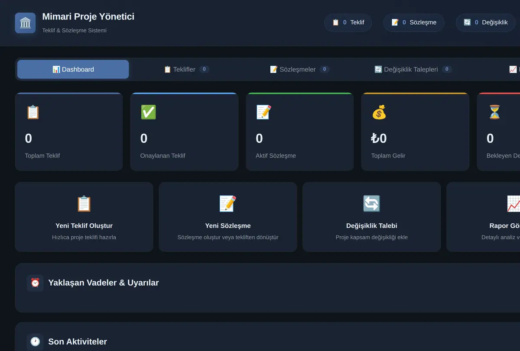The width and height of the screenshot is (520, 351).
Task: Click the Onaylanan Teklif label
Action: [163, 155]
